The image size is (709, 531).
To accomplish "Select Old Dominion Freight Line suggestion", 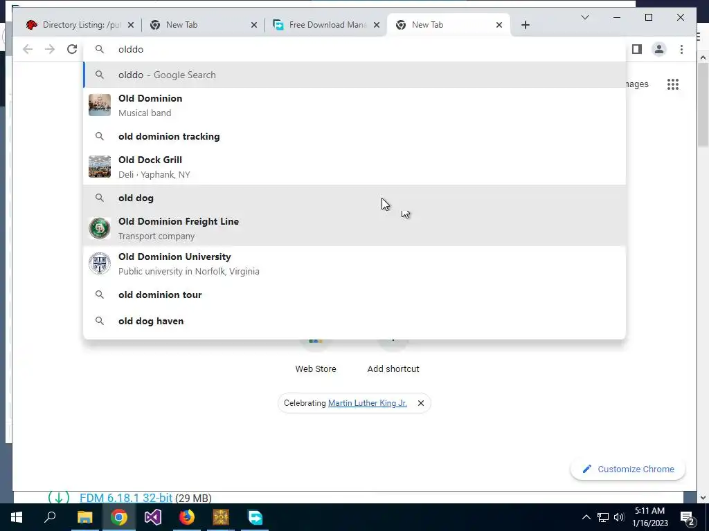I will pyautogui.click(x=354, y=228).
